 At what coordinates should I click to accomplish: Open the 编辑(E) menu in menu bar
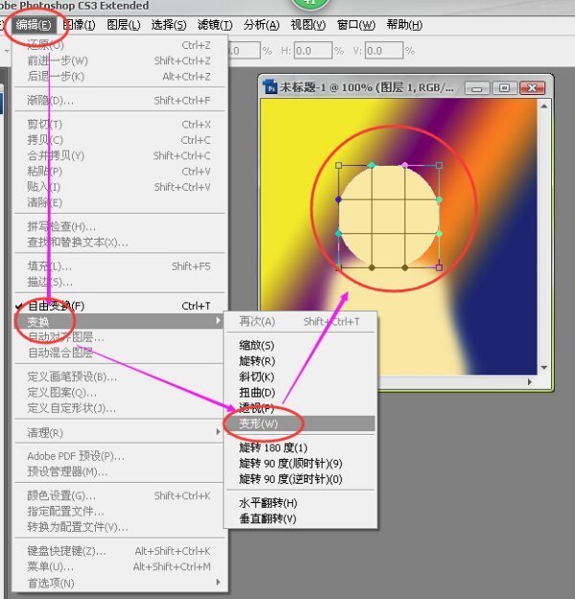tap(33, 24)
